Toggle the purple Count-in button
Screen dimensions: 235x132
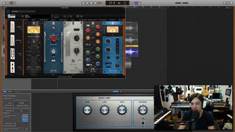(x=136, y=3)
